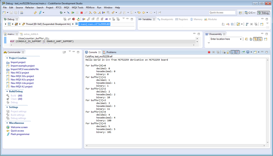Click the binary file icon in main toolbar
Viewport: 273px width, 156px height.
coord(22,13)
